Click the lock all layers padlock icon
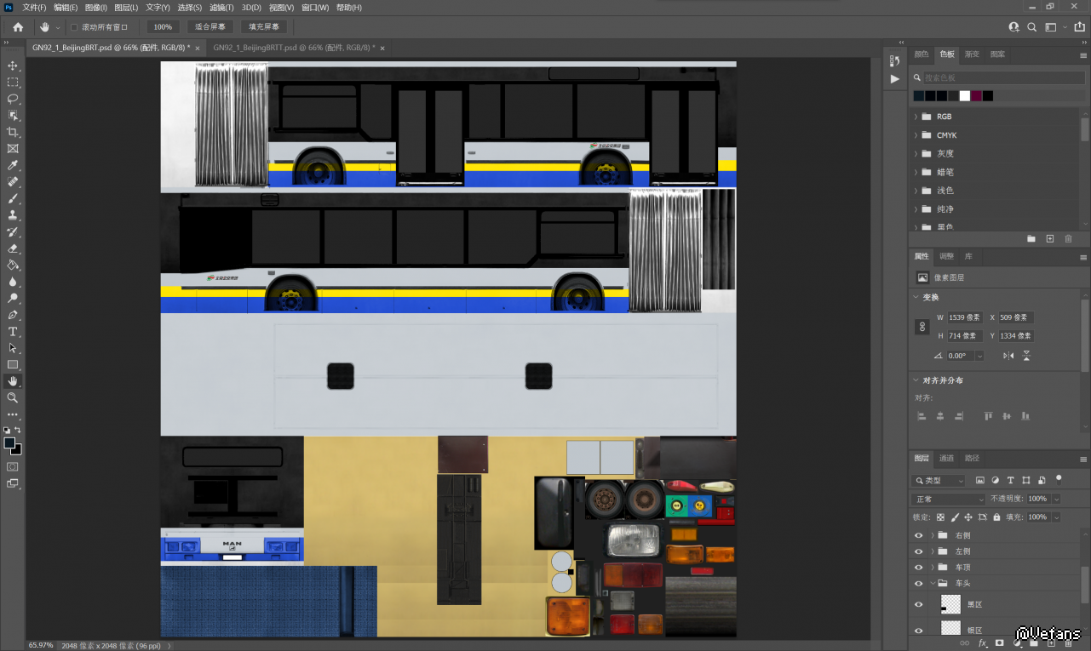1091x651 pixels. pos(998,517)
